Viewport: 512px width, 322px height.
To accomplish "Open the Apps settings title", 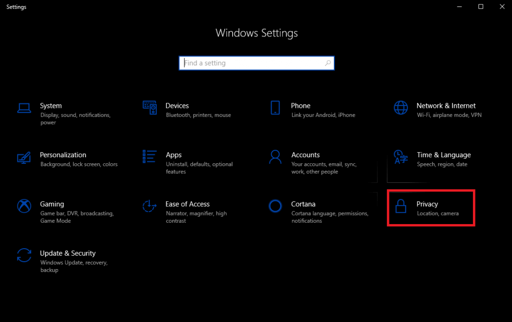I will (173, 155).
